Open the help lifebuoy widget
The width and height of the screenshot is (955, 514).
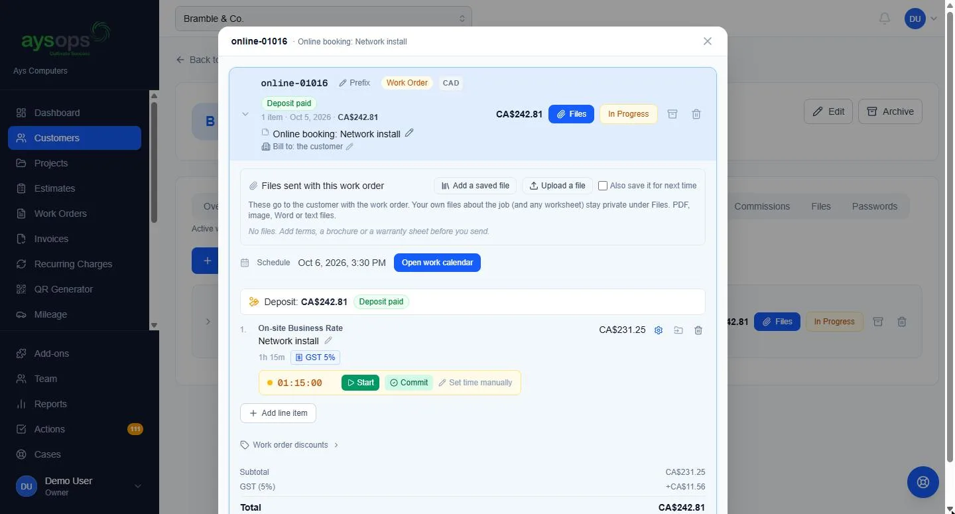[923, 482]
